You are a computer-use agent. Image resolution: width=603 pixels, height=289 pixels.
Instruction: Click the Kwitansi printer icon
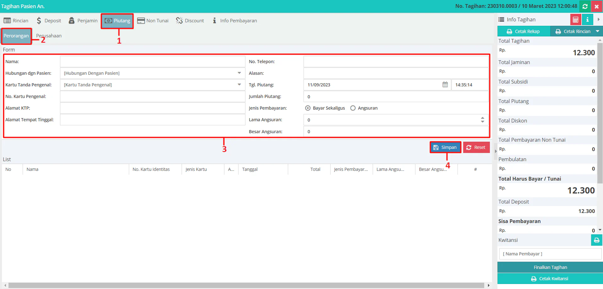coord(596,240)
